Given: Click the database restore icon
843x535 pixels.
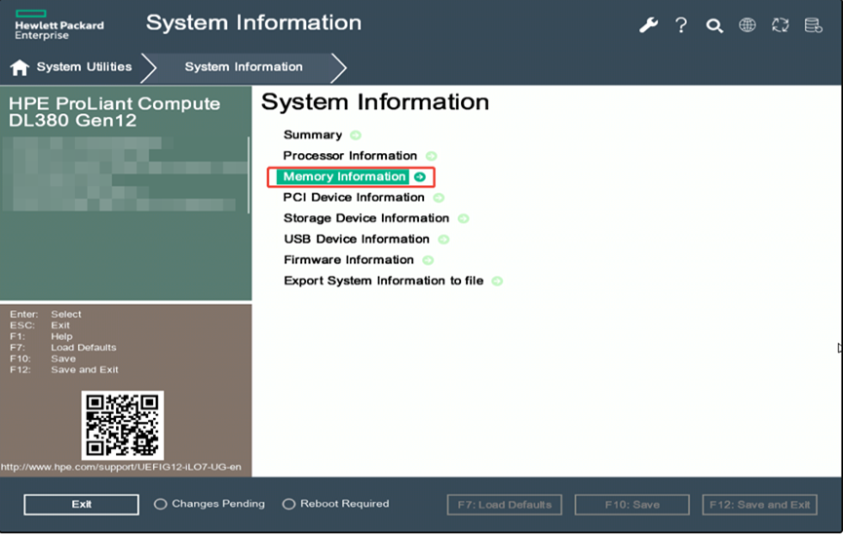Looking at the screenshot, I should tap(813, 25).
